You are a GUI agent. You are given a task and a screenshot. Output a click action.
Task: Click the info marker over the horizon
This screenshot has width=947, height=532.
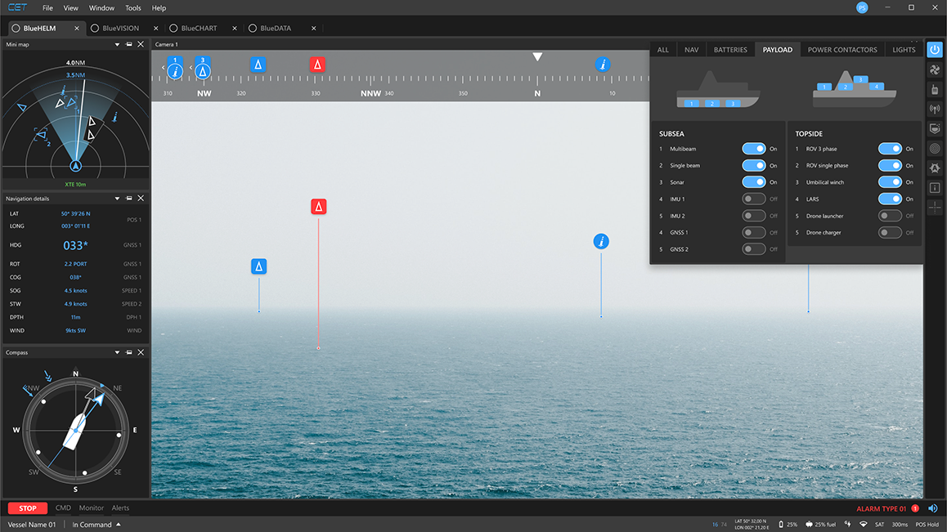pyautogui.click(x=601, y=241)
